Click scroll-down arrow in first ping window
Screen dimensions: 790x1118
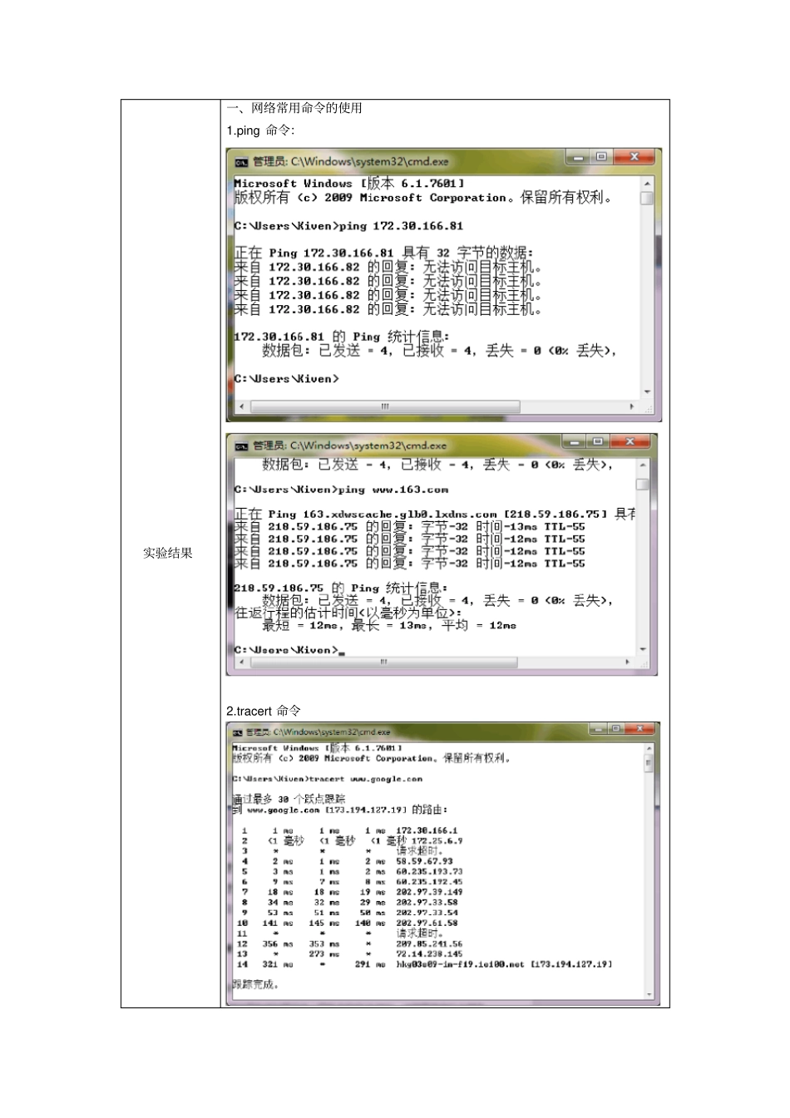tap(647, 392)
